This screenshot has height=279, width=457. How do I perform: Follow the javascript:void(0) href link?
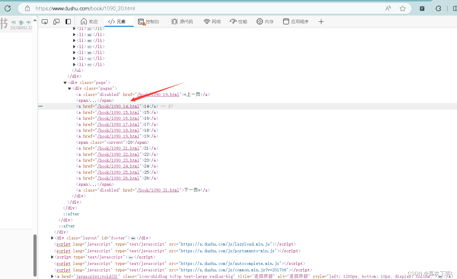click(97, 276)
